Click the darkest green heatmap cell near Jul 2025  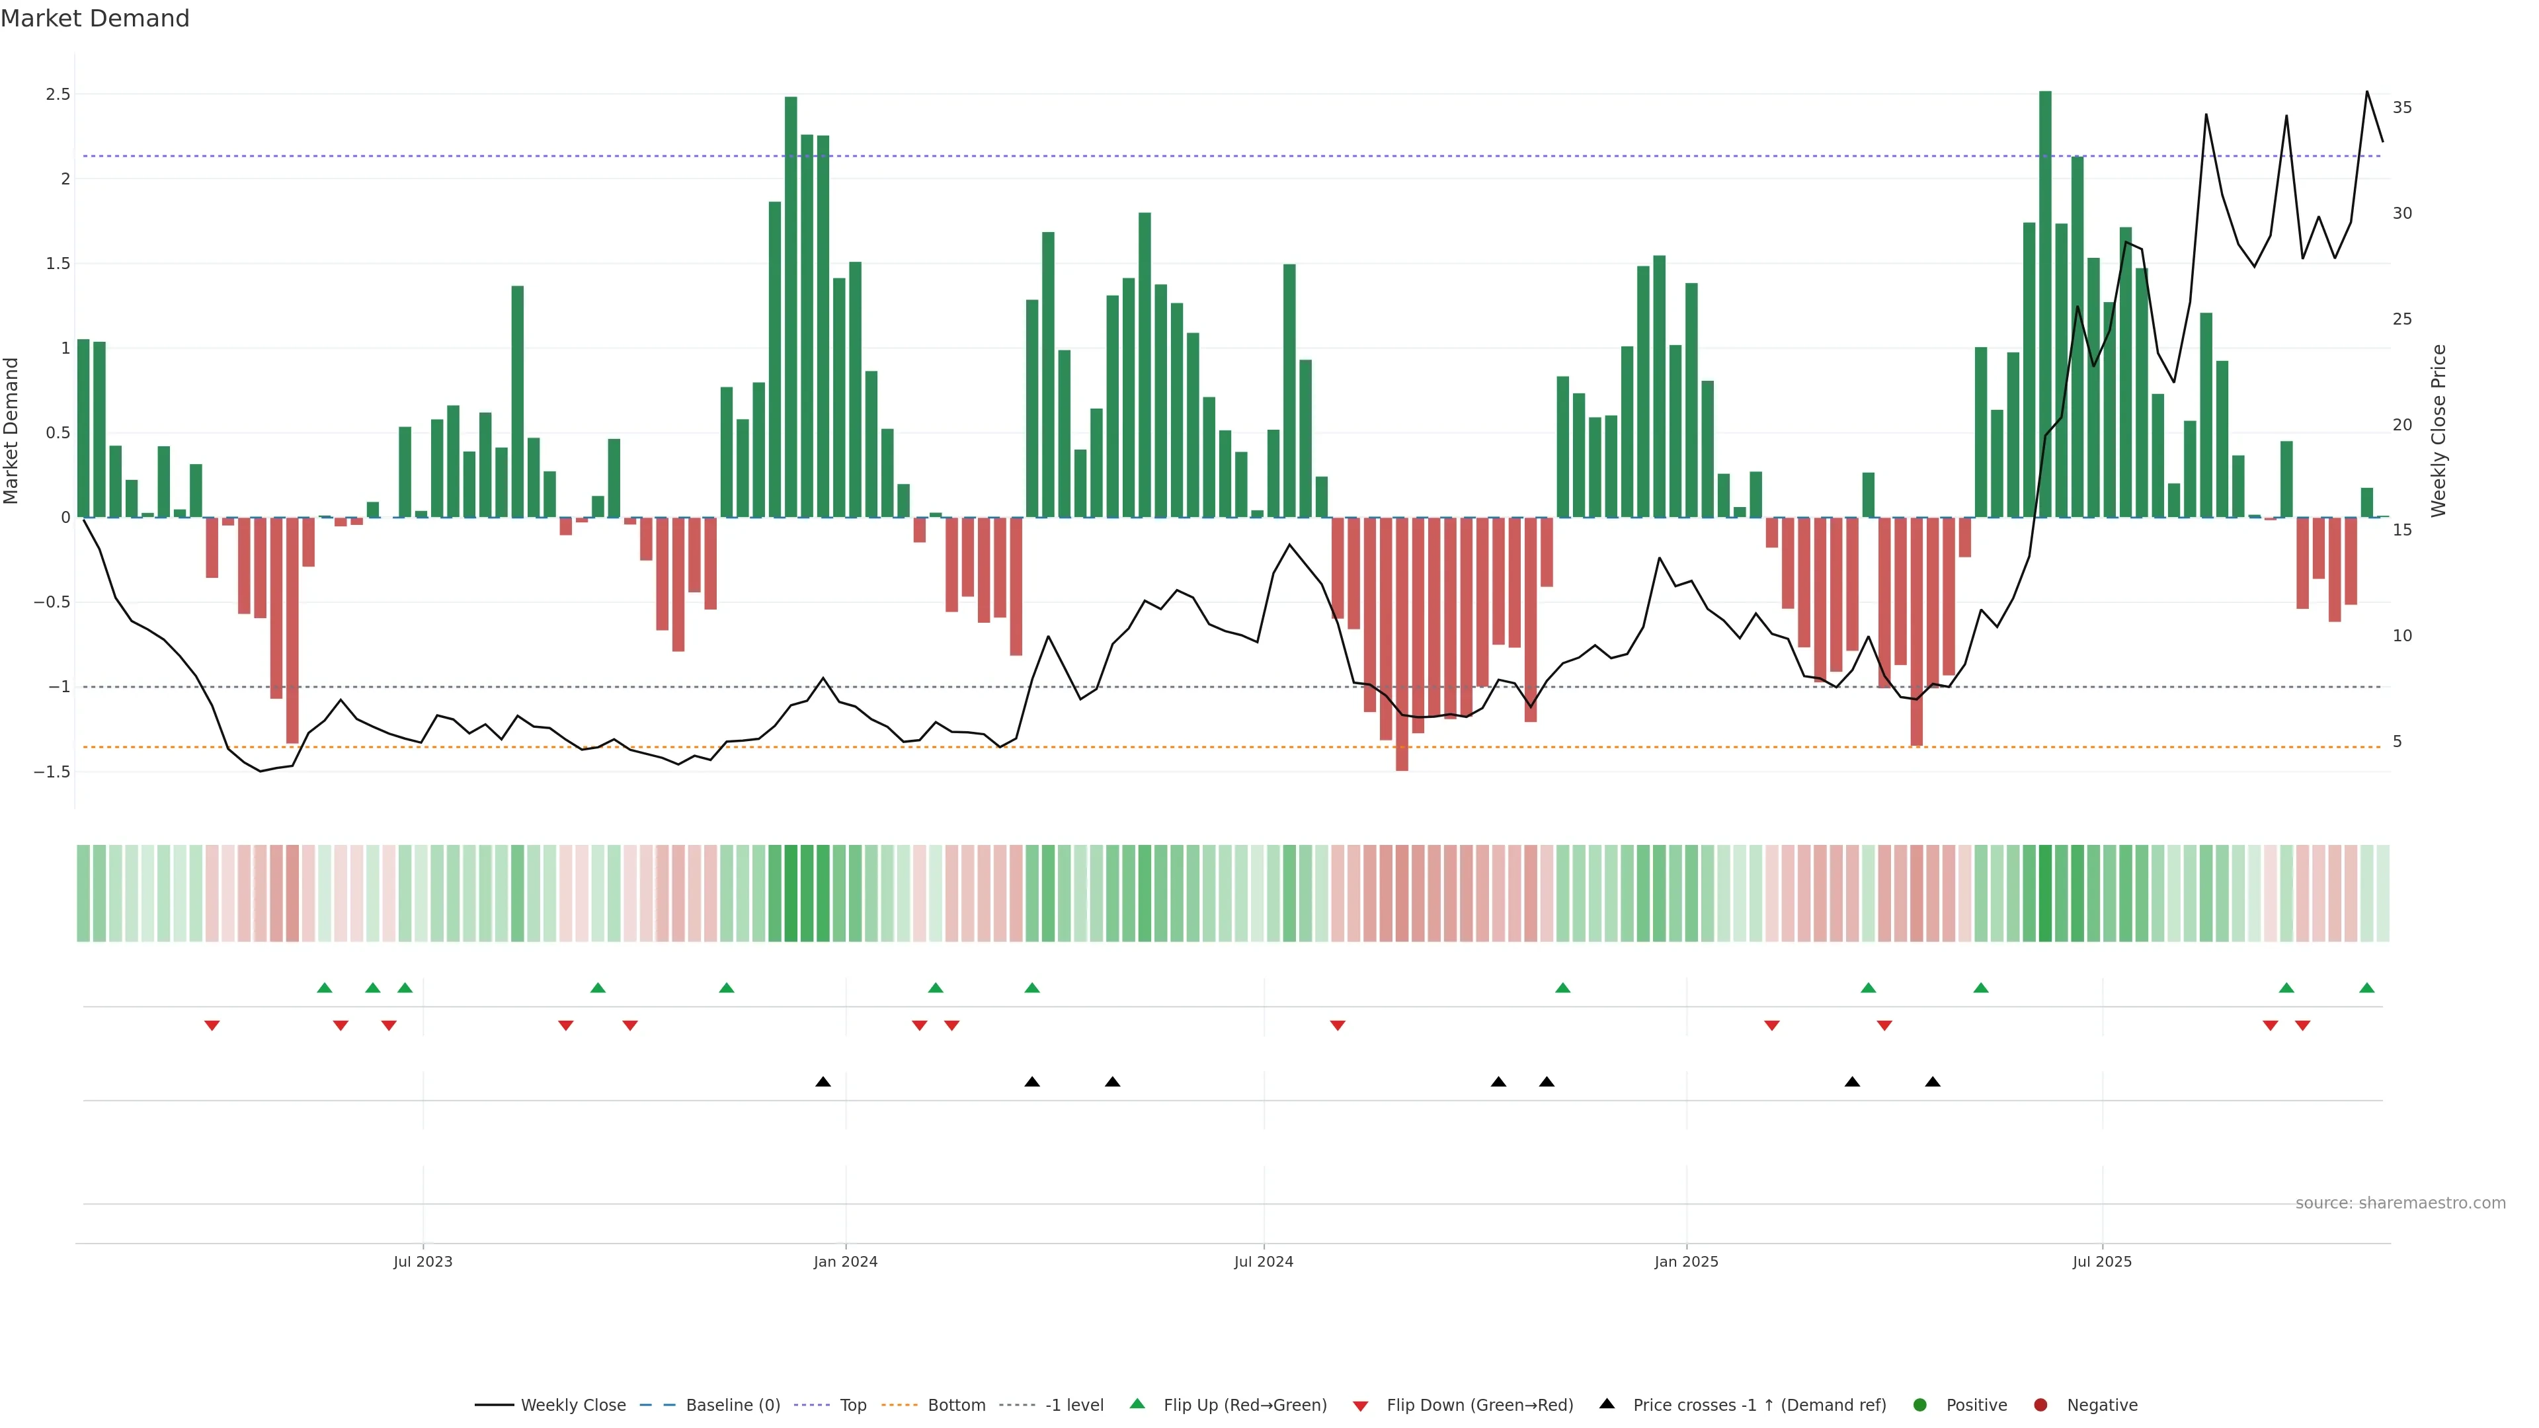point(2045,893)
